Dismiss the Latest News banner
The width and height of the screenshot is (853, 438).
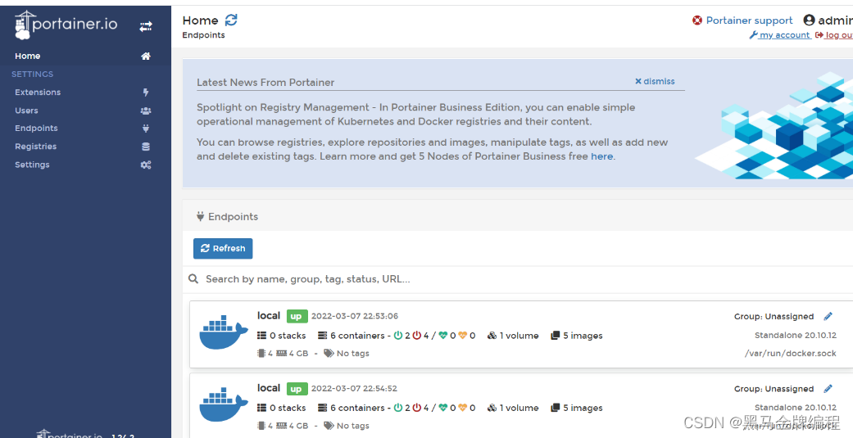(x=655, y=81)
